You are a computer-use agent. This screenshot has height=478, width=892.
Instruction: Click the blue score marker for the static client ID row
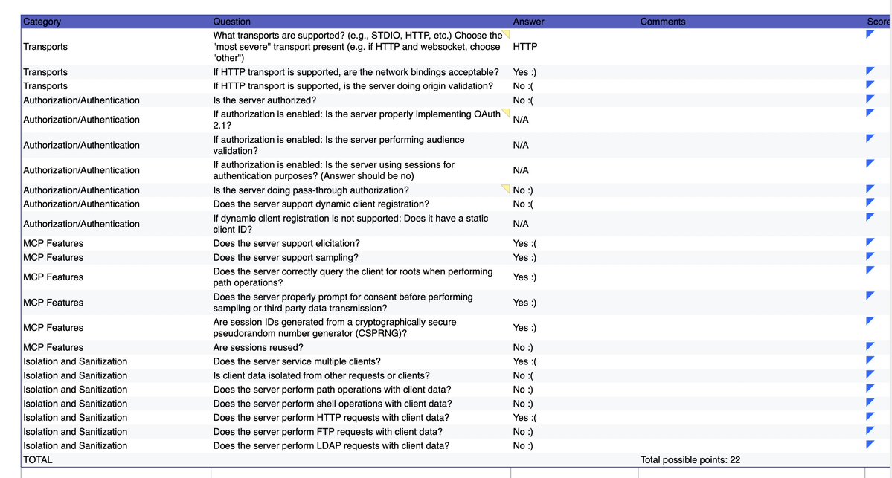pos(870,217)
